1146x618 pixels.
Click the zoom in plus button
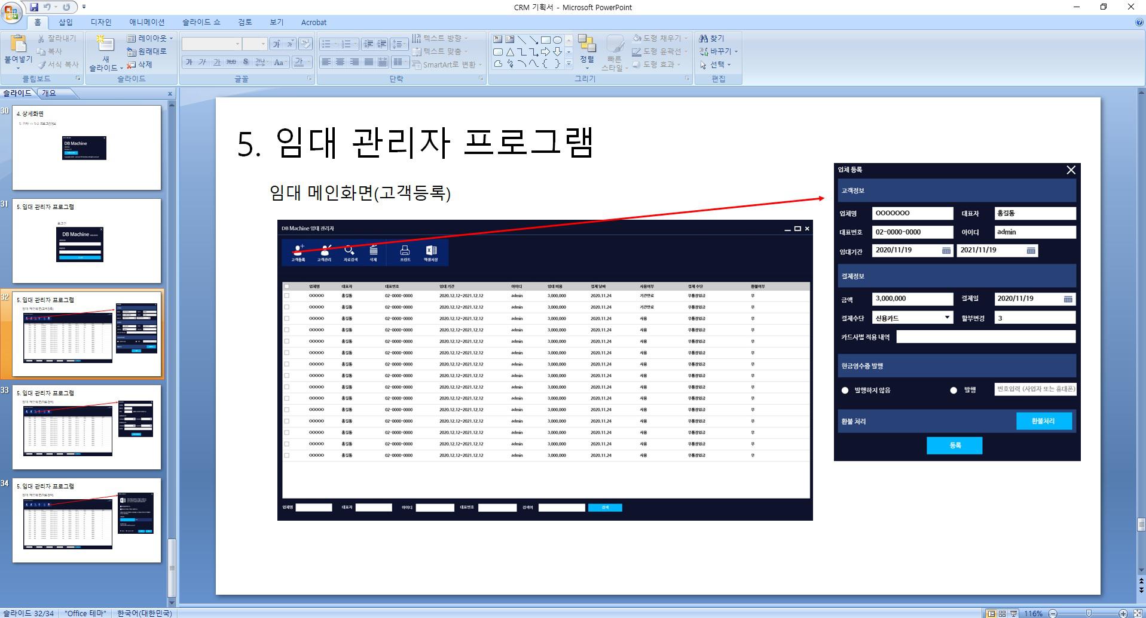click(1123, 613)
